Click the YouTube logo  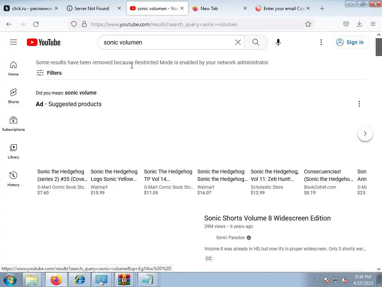[x=44, y=42]
